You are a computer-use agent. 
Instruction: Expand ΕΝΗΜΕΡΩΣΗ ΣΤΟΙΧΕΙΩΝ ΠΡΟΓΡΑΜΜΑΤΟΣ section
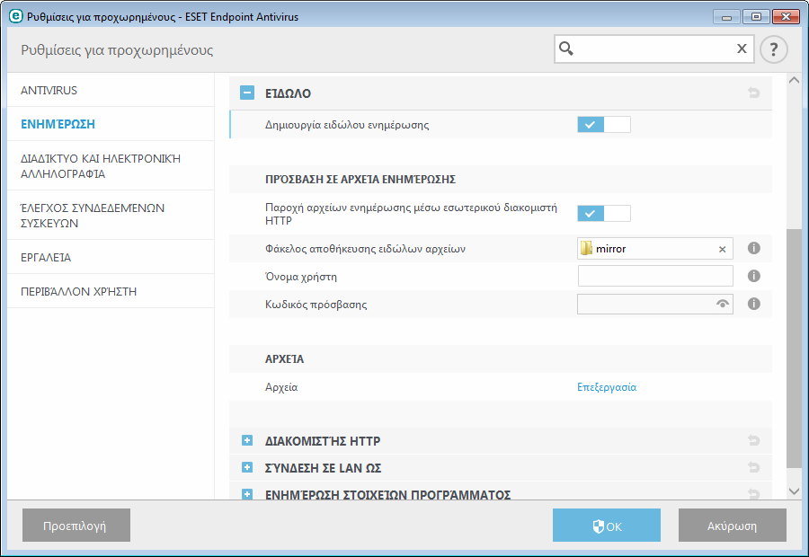coord(247,493)
